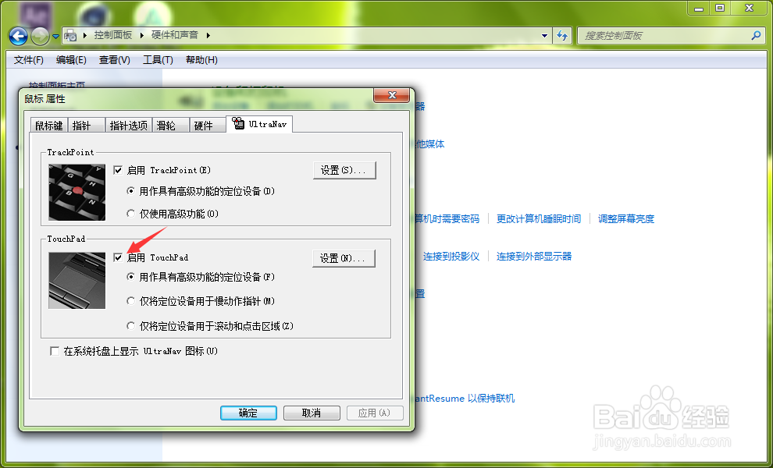Maximize the Control Panel window
This screenshot has width=773, height=468.
[720, 8]
